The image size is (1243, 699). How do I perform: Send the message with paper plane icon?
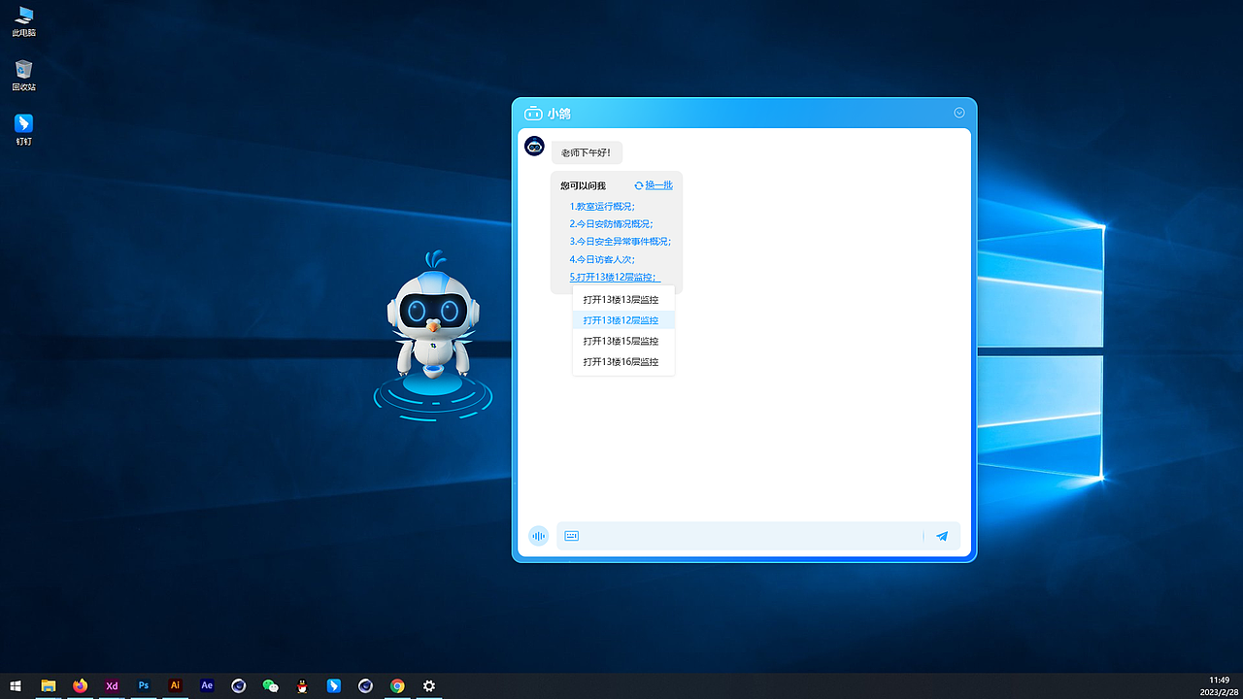point(942,536)
